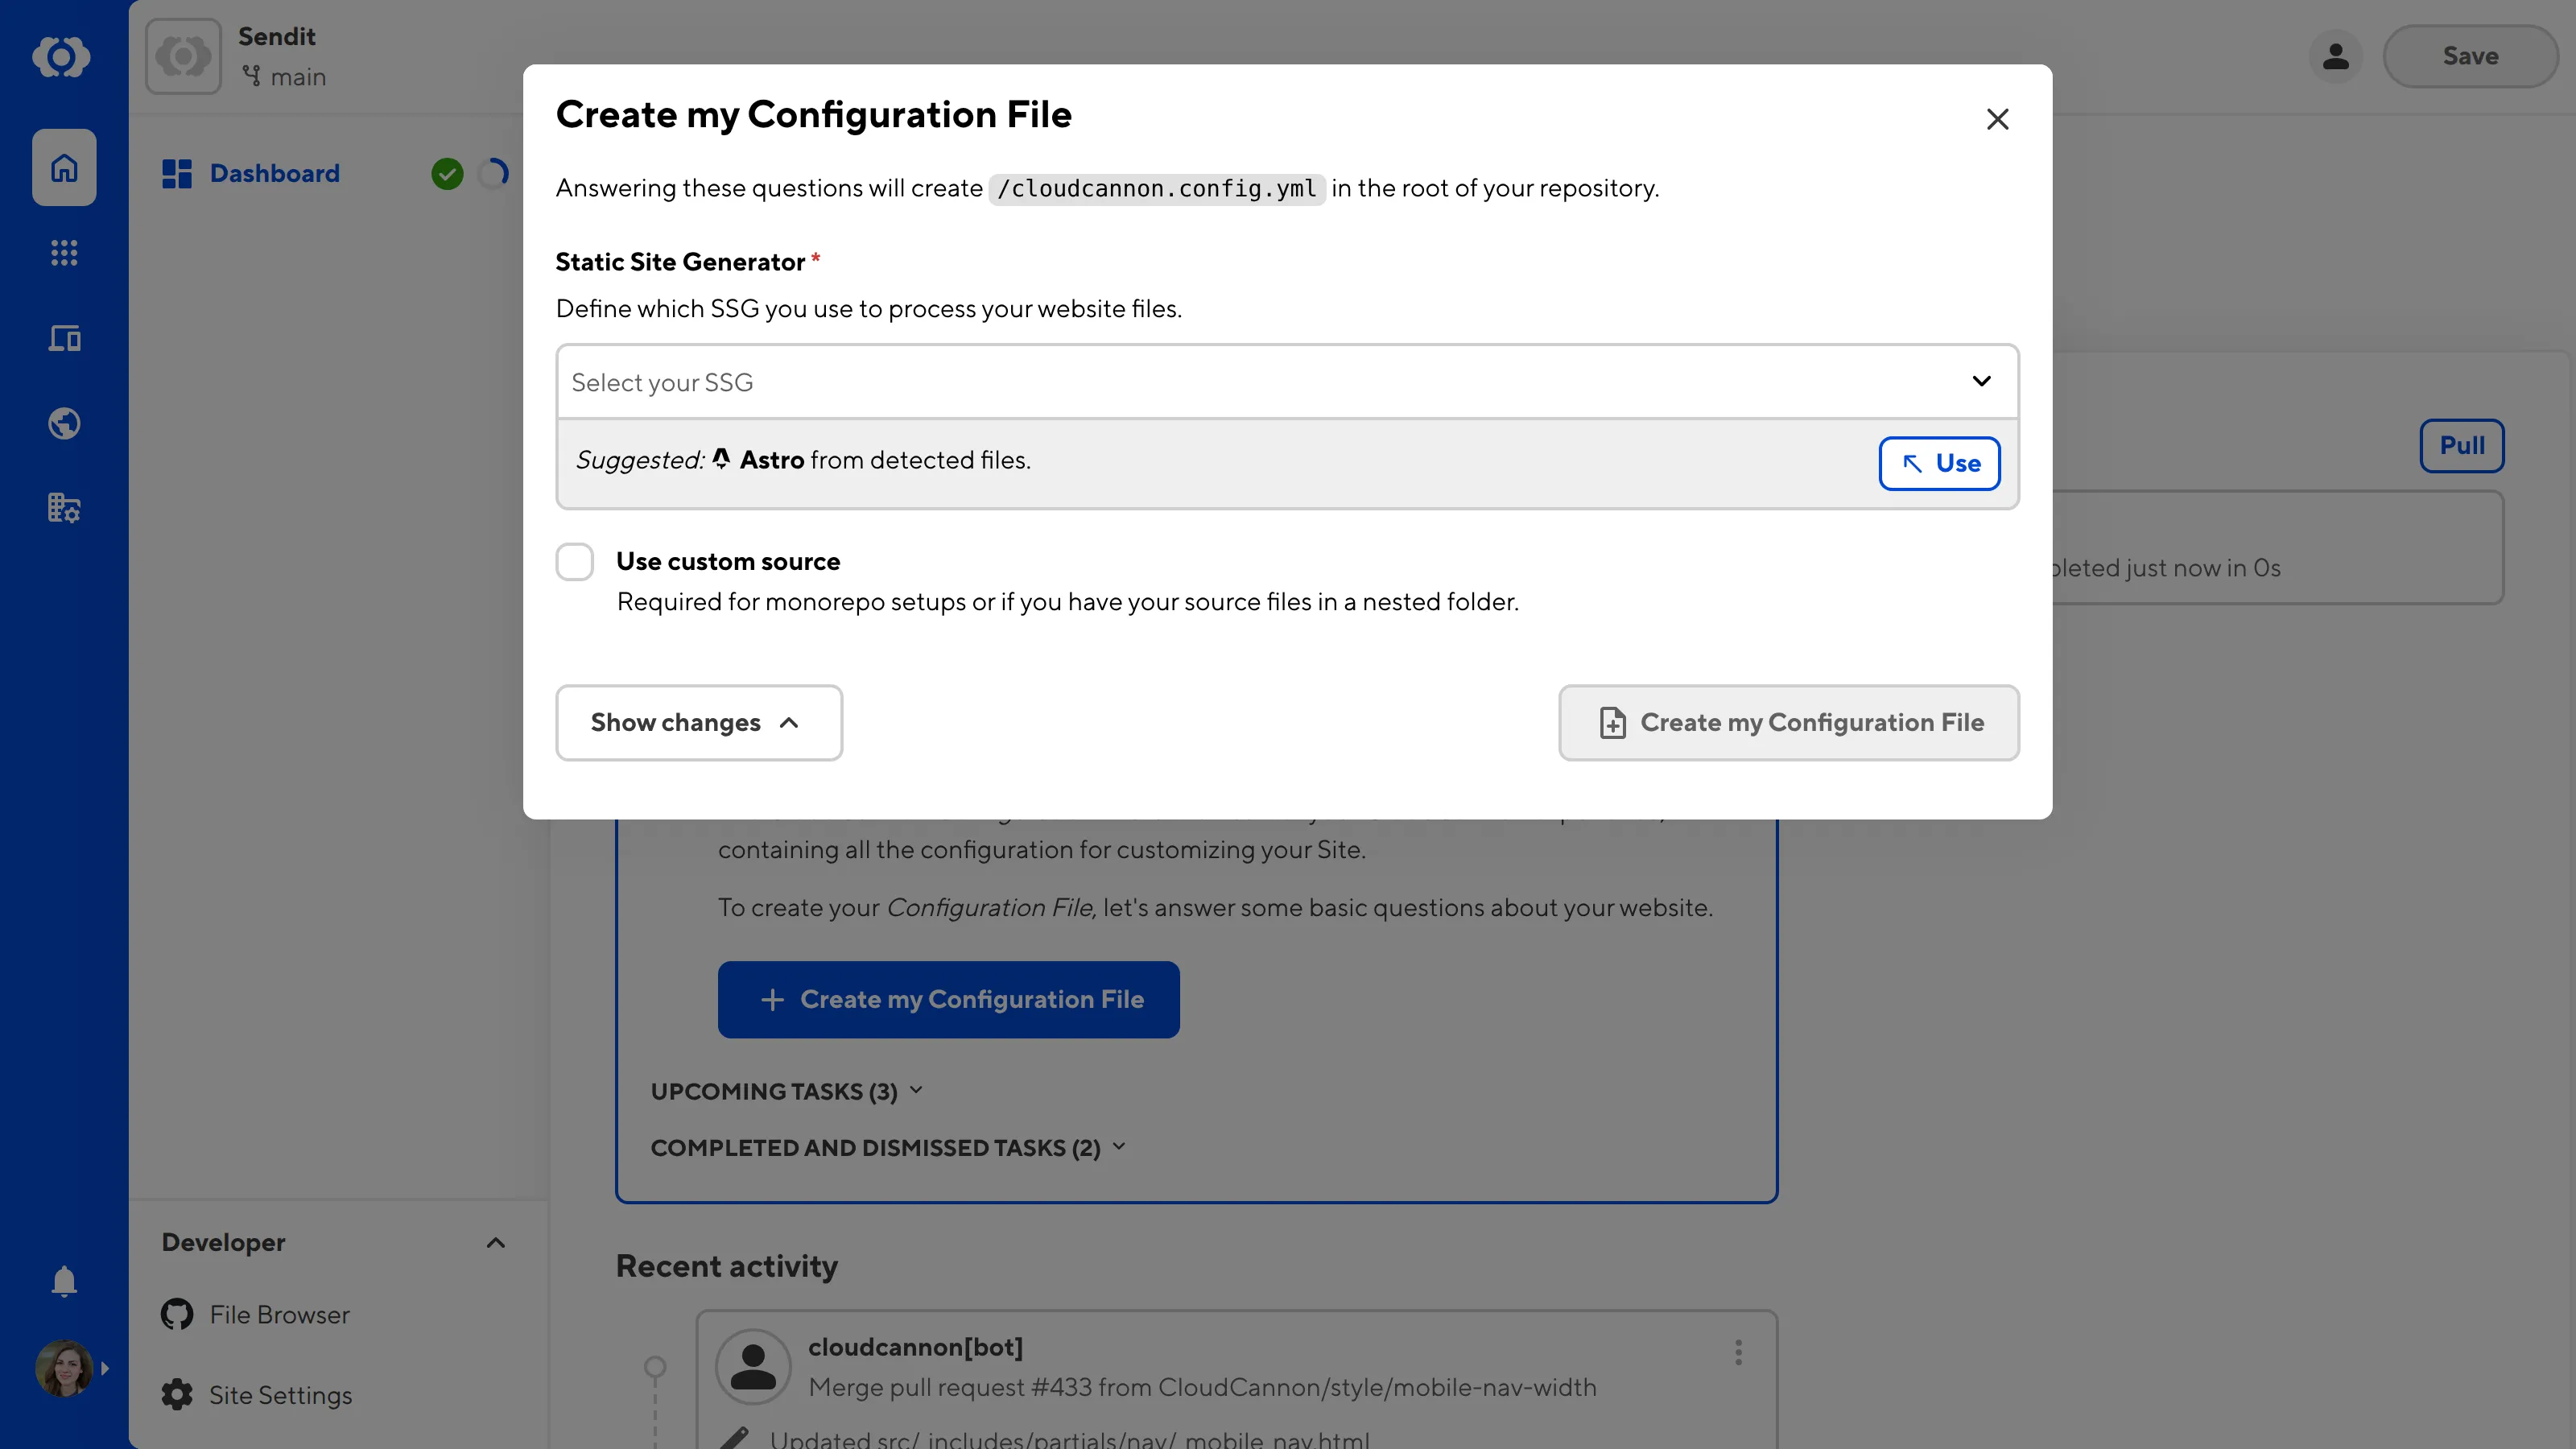
Task: Open Site Settings from the sidebar
Action: click(x=280, y=1394)
